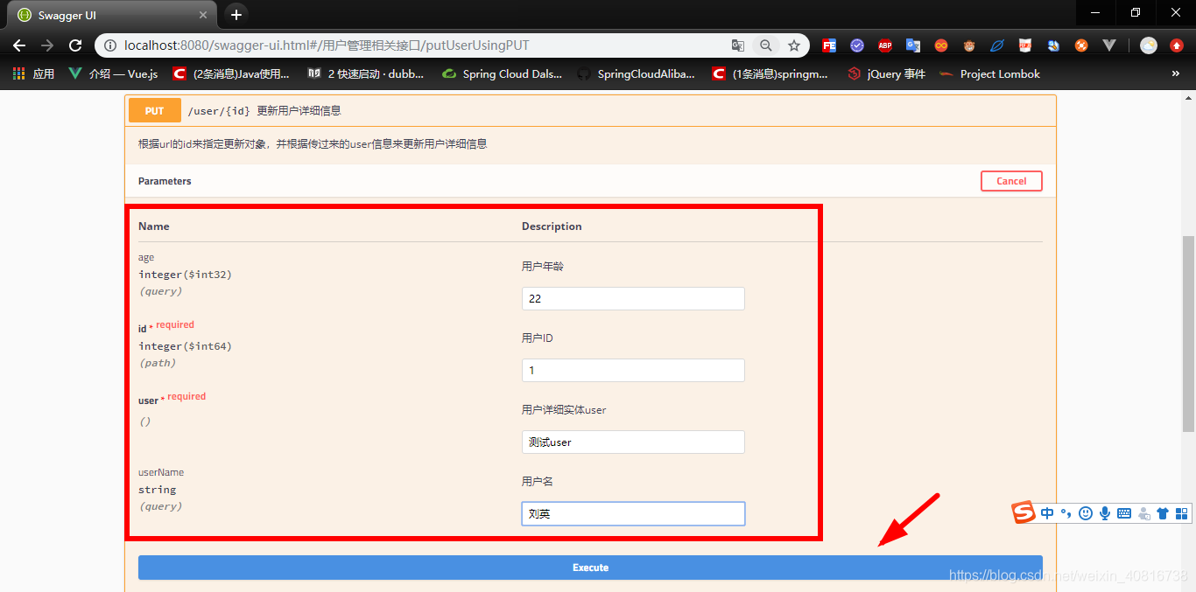Open the SpringCloudAlibaba GitHub bookmark
This screenshot has width=1196, height=592.
637,74
